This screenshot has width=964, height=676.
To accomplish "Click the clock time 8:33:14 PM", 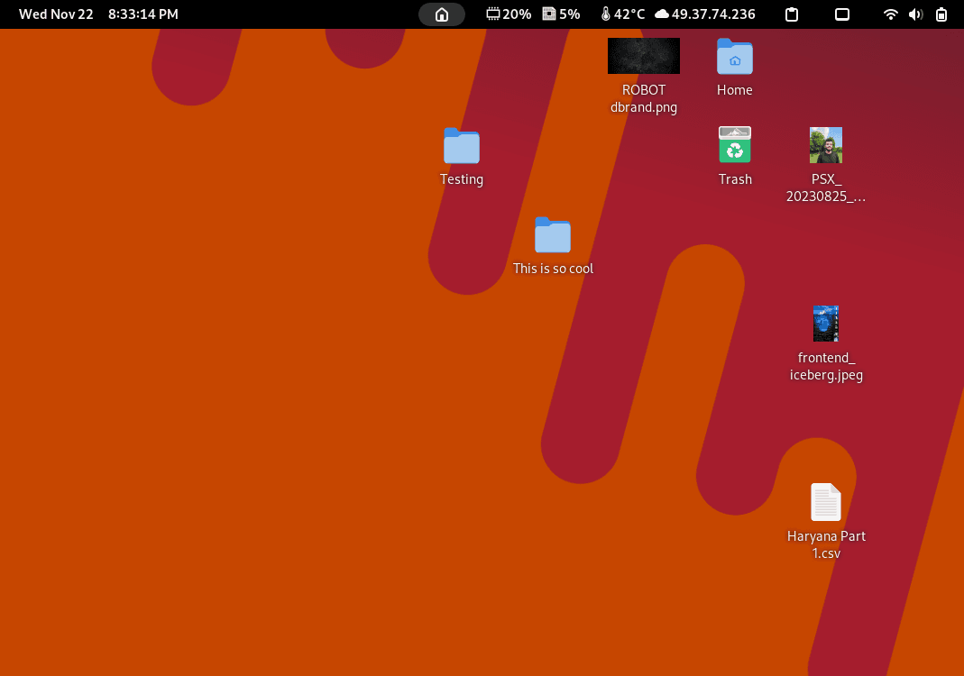I will click(x=143, y=14).
